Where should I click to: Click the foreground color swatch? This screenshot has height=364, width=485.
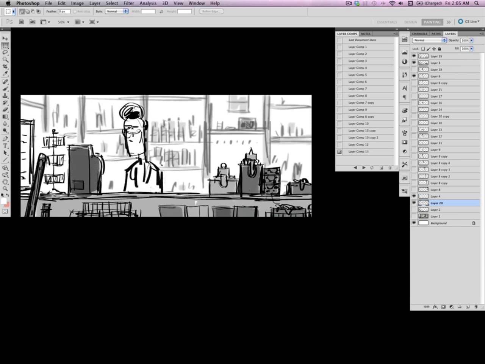point(4,201)
